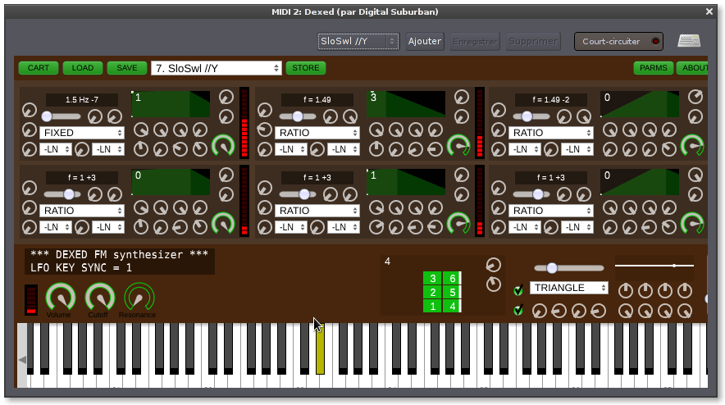The height and width of the screenshot is (405, 725).
Task: Toggle the lower checkbox below the TRIANGLE row
Action: [518, 310]
